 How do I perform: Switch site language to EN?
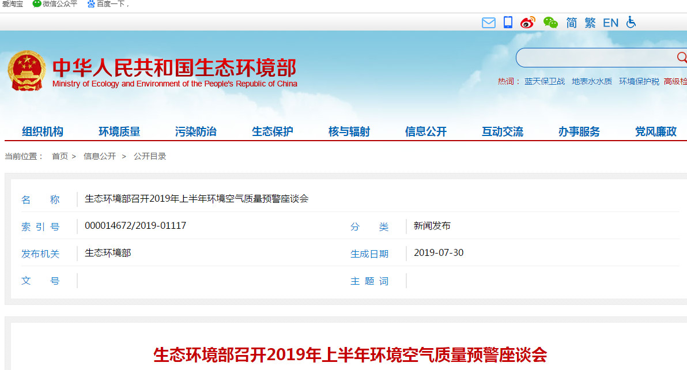click(610, 22)
